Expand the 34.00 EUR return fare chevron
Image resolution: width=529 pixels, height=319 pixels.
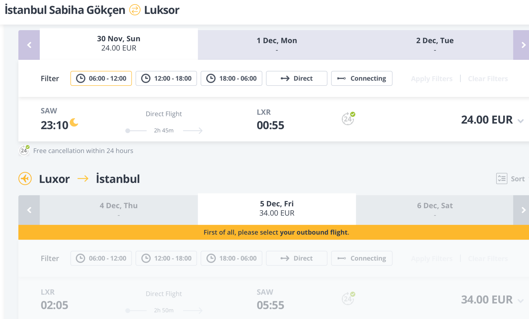click(521, 300)
